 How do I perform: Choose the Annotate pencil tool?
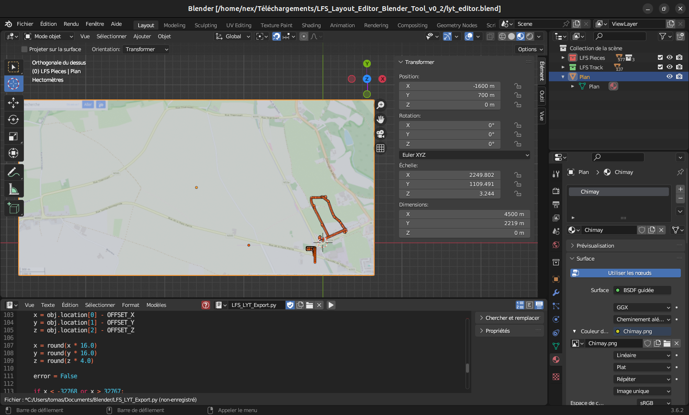[13, 172]
